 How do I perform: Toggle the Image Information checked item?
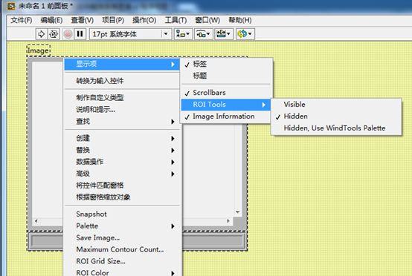click(x=226, y=116)
